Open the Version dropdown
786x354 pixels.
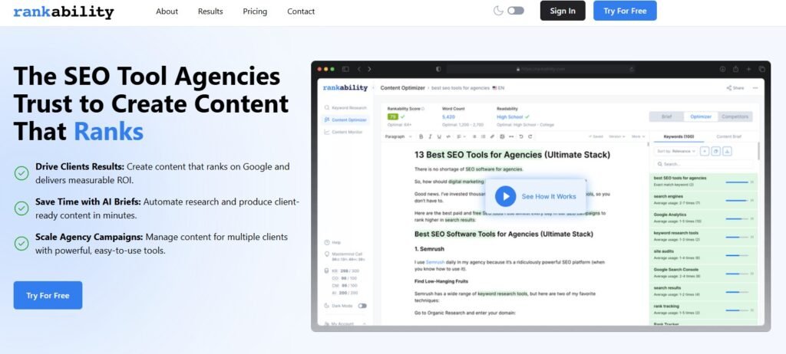point(616,136)
